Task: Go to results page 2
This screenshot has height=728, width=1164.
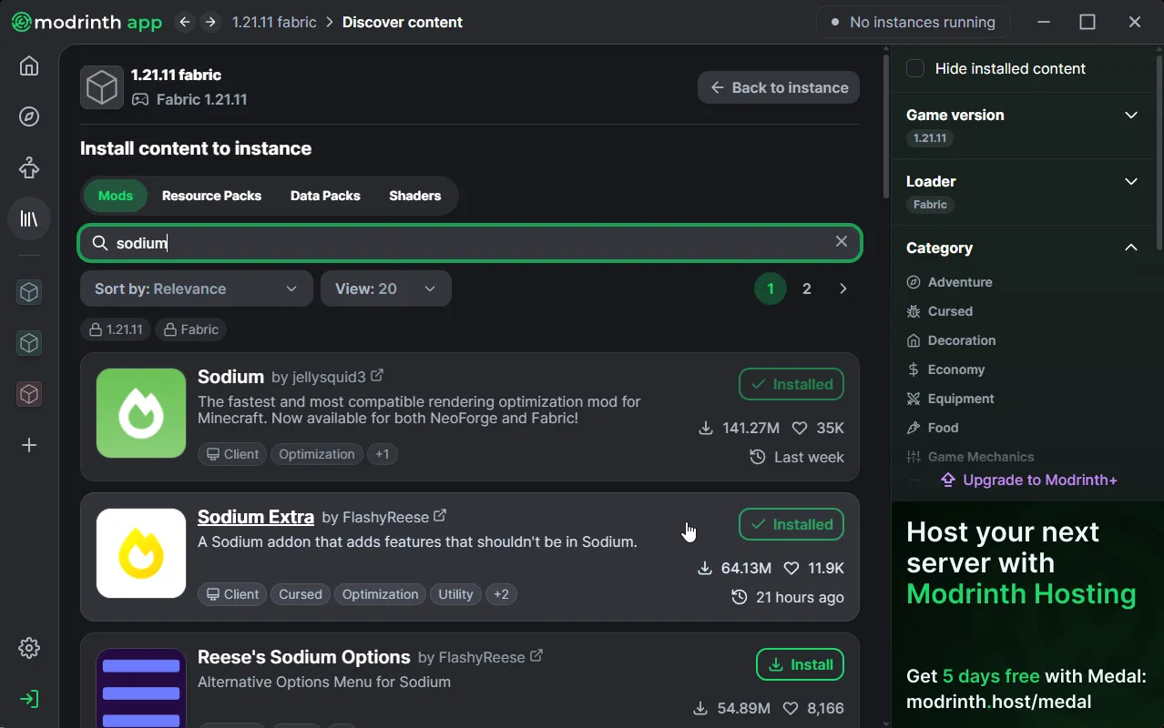Action: pyautogui.click(x=806, y=288)
